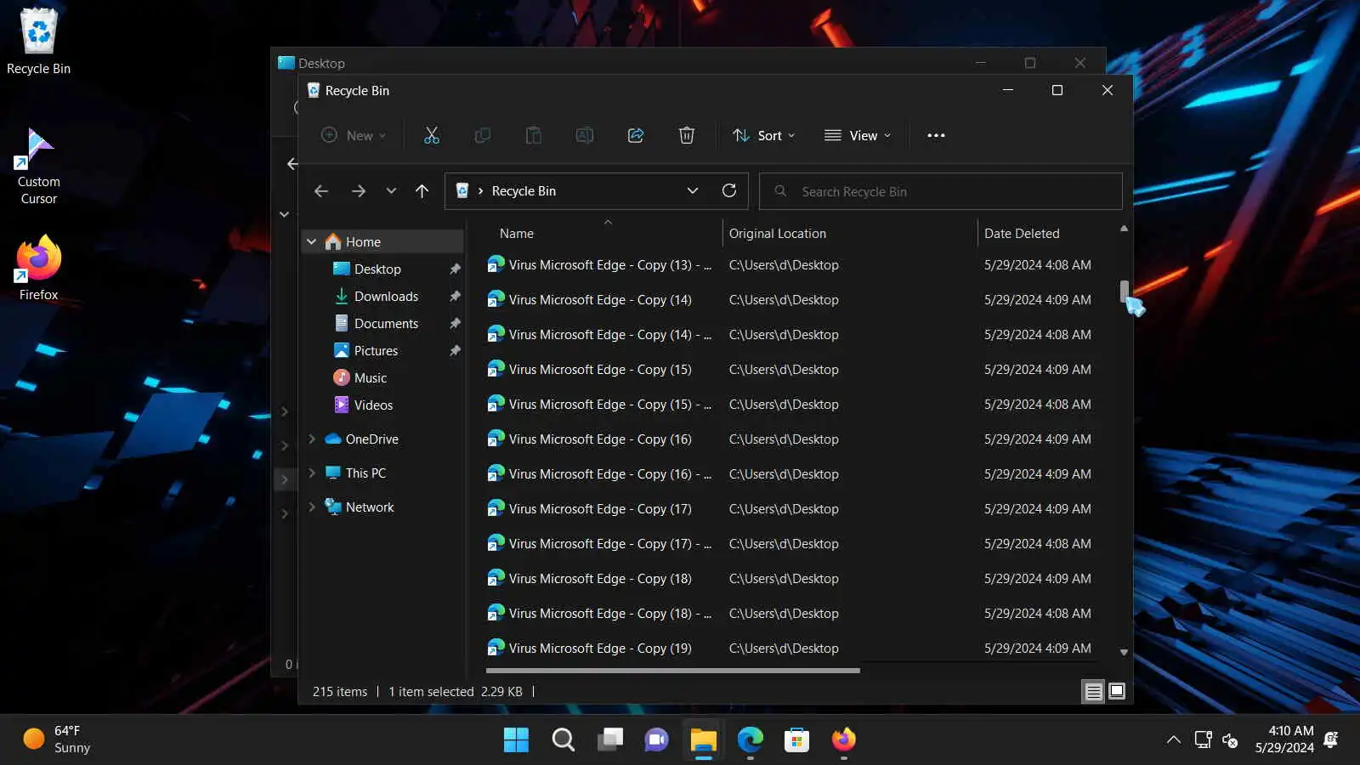Click the Paste clipboard icon
Viewport: 1360px width, 765px height.
point(534,135)
